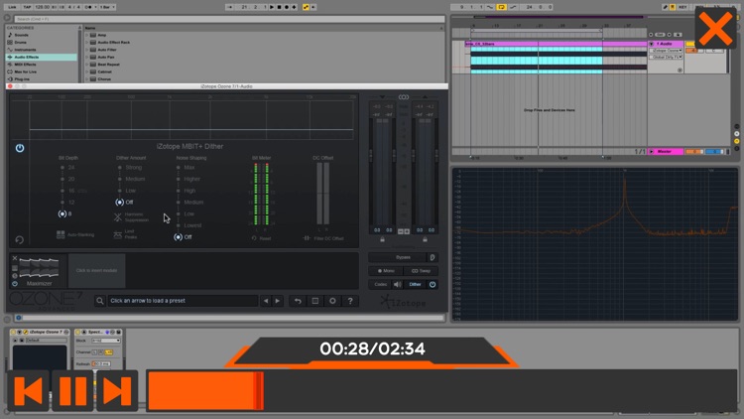Expand the Auto Pan folder
The width and height of the screenshot is (744, 419).
[87, 57]
